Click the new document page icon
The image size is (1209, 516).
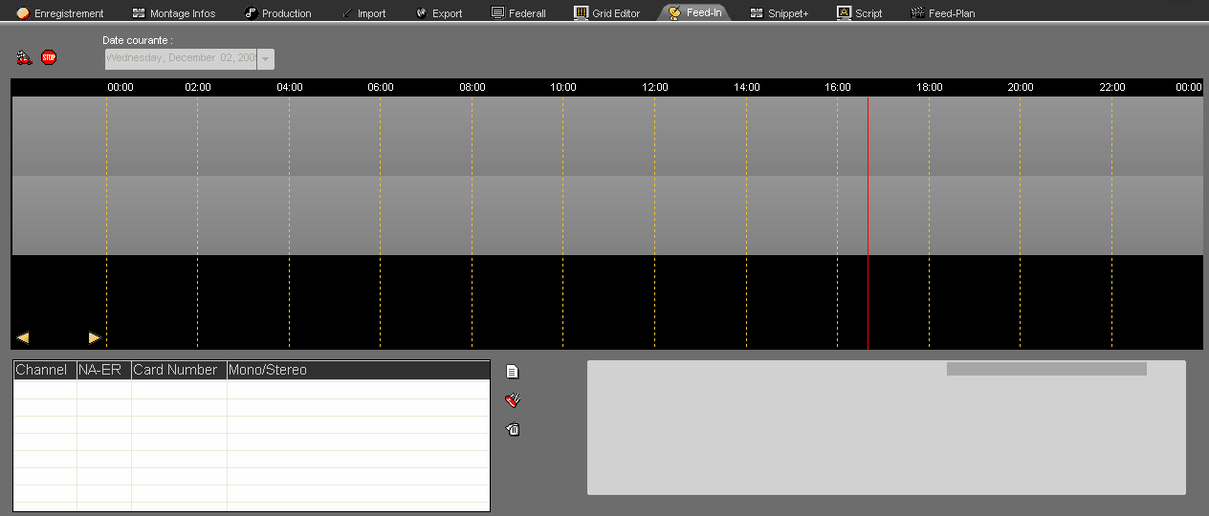click(x=513, y=372)
